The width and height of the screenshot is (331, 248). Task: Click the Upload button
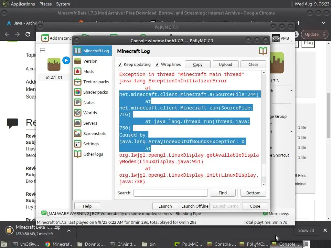tap(225, 64)
